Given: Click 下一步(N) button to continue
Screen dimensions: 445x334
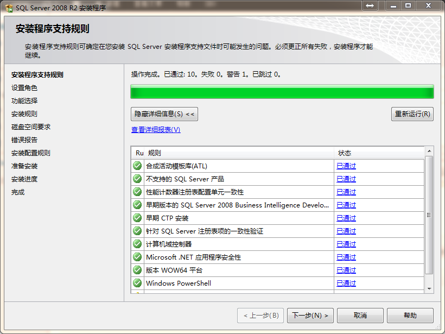Looking at the screenshot, I should pyautogui.click(x=310, y=316).
